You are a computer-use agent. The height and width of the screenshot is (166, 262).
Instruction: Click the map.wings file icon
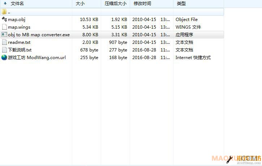tap(4, 27)
